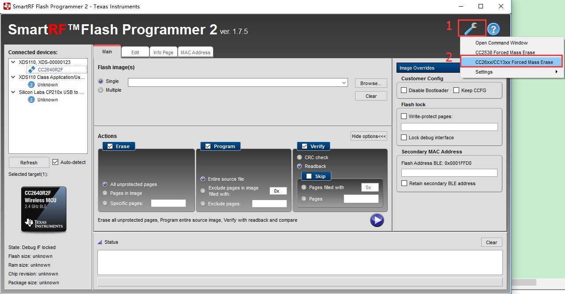Click the Texas Instruments app icon in the title bar
This screenshot has width=565, height=294.
pos(7,6)
